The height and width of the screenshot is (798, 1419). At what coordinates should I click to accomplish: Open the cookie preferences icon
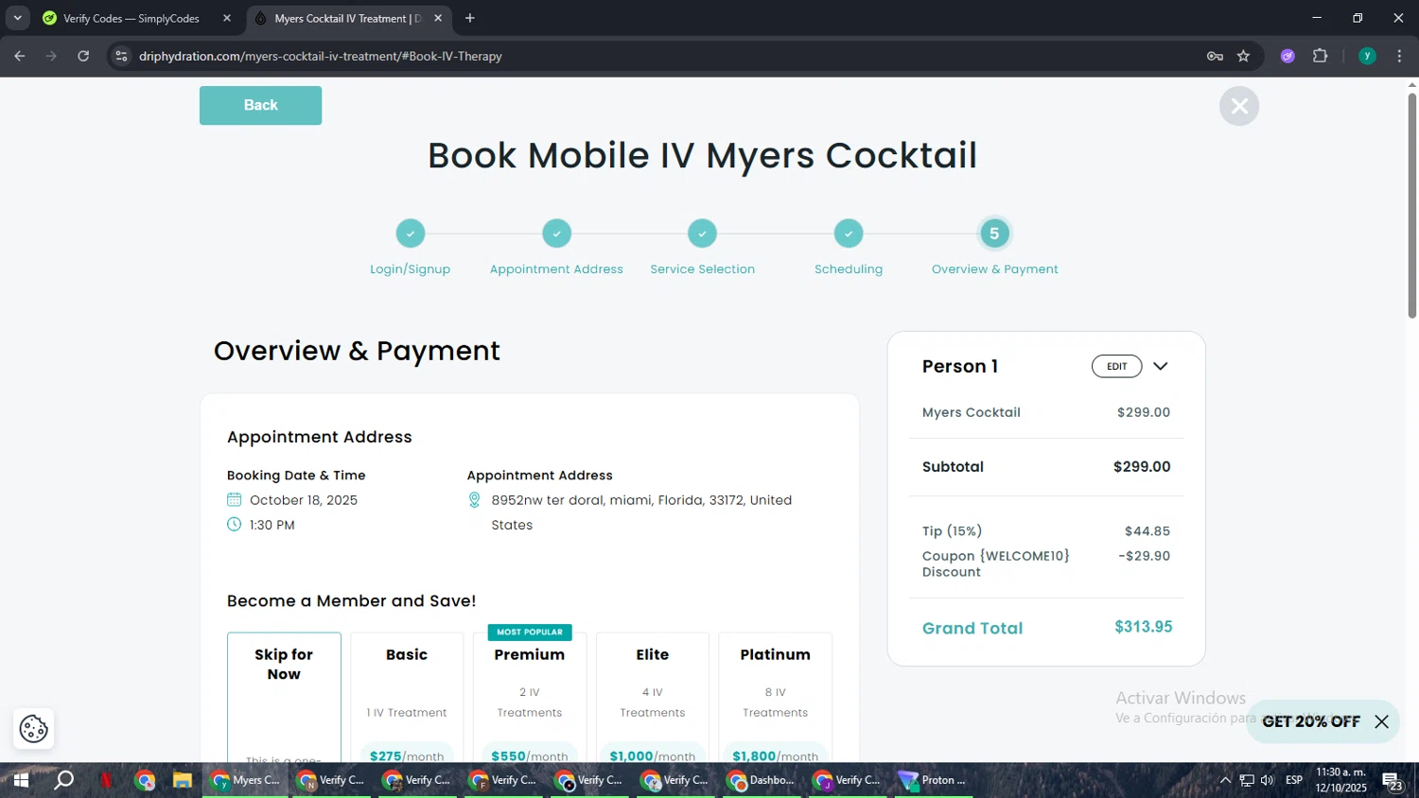coord(34,728)
